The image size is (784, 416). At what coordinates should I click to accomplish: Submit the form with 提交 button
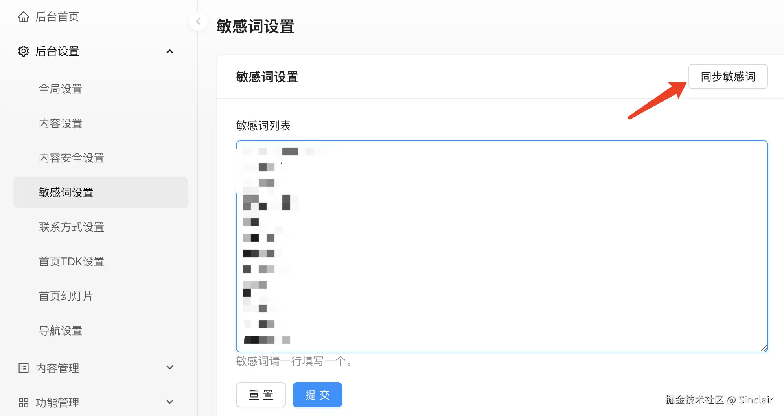point(317,395)
